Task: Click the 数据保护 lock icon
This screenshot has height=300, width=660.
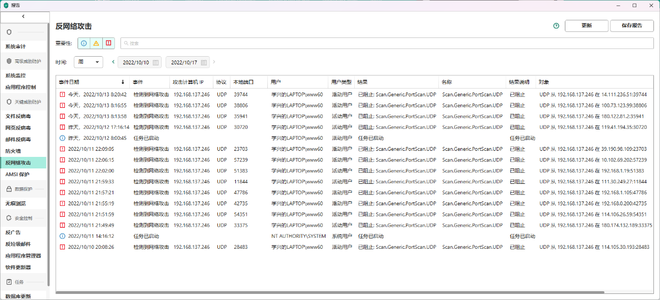Action: [x=9, y=189]
